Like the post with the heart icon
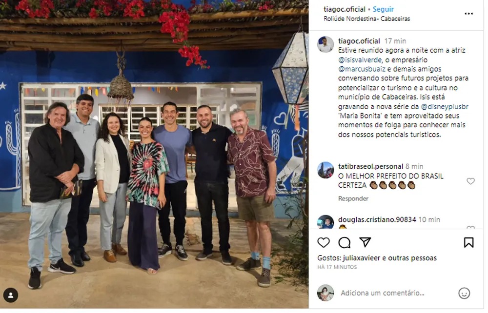Image resolution: width=488 pixels, height=313 pixels. tap(324, 243)
